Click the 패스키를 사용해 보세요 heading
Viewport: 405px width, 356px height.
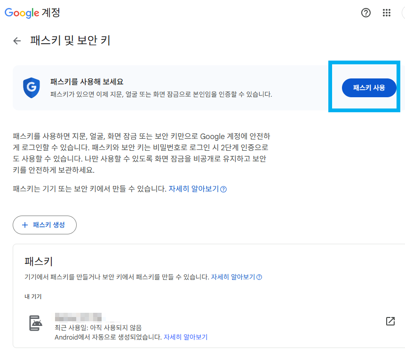click(x=87, y=82)
